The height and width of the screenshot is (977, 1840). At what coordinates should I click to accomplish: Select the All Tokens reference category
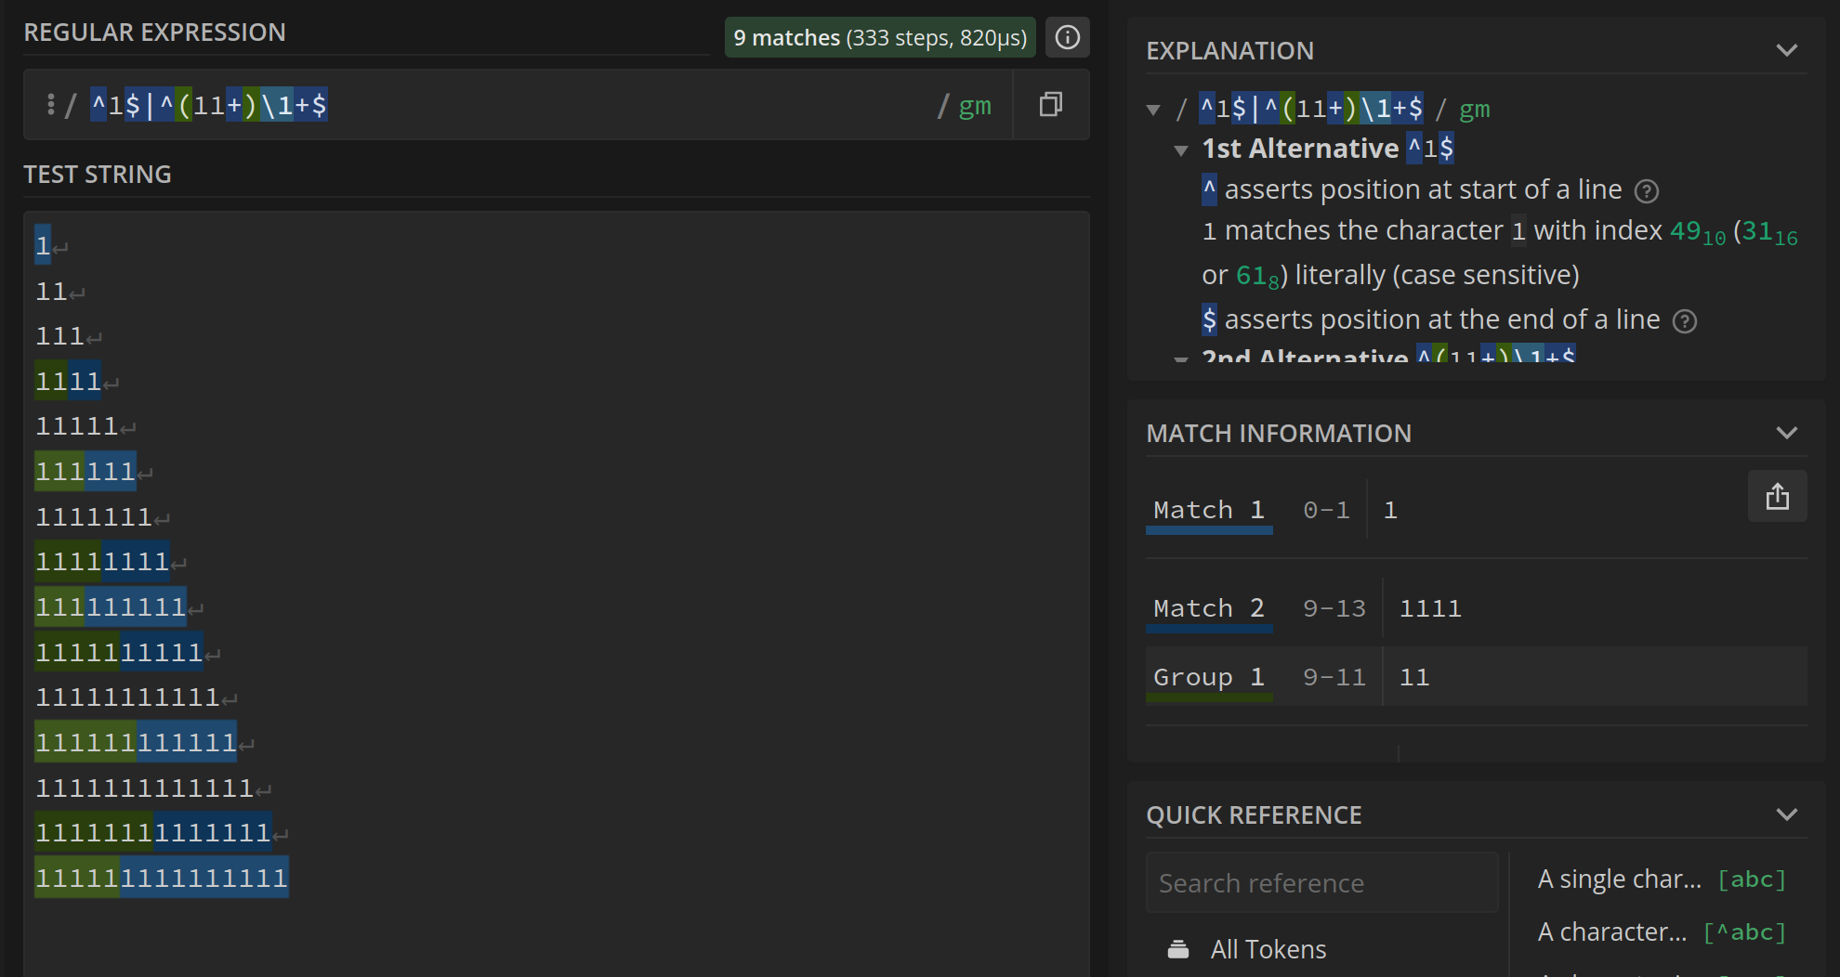coord(1268,949)
